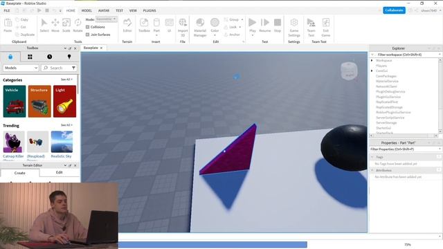Open the Toolbox from Insert group
The height and width of the screenshot is (249, 443).
tap(144, 25)
